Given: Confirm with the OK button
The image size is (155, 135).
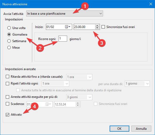Looking at the screenshot, I should (119, 129).
